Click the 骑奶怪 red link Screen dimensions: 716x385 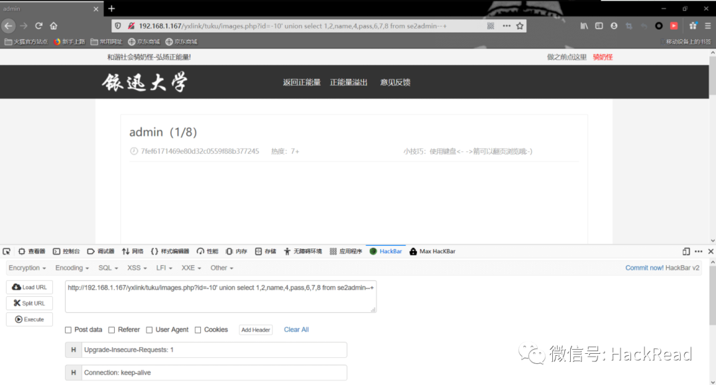click(x=603, y=57)
